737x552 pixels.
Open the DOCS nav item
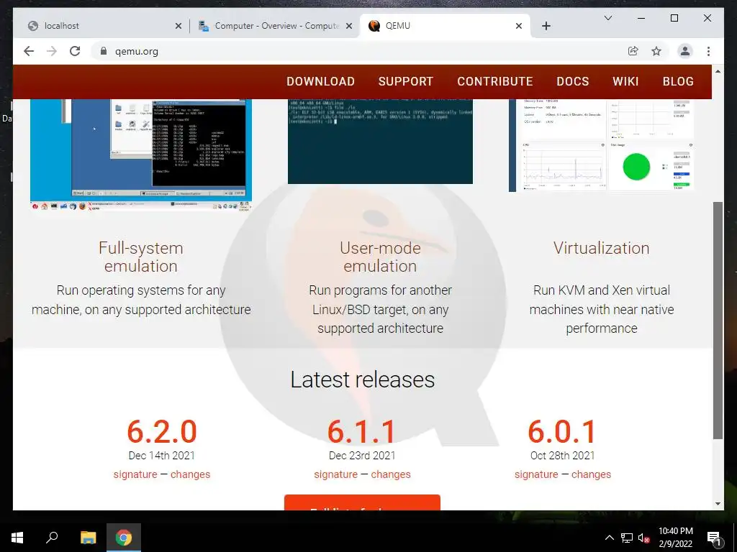click(572, 81)
